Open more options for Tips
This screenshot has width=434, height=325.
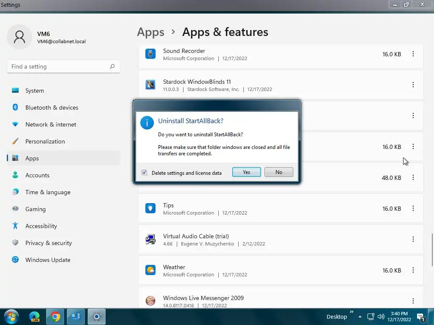pos(413,208)
